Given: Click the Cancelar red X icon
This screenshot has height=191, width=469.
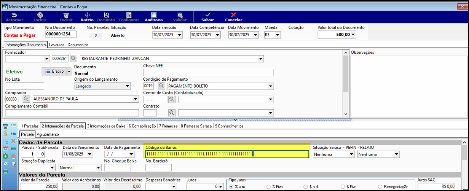Looking at the screenshot, I should pos(233,15).
